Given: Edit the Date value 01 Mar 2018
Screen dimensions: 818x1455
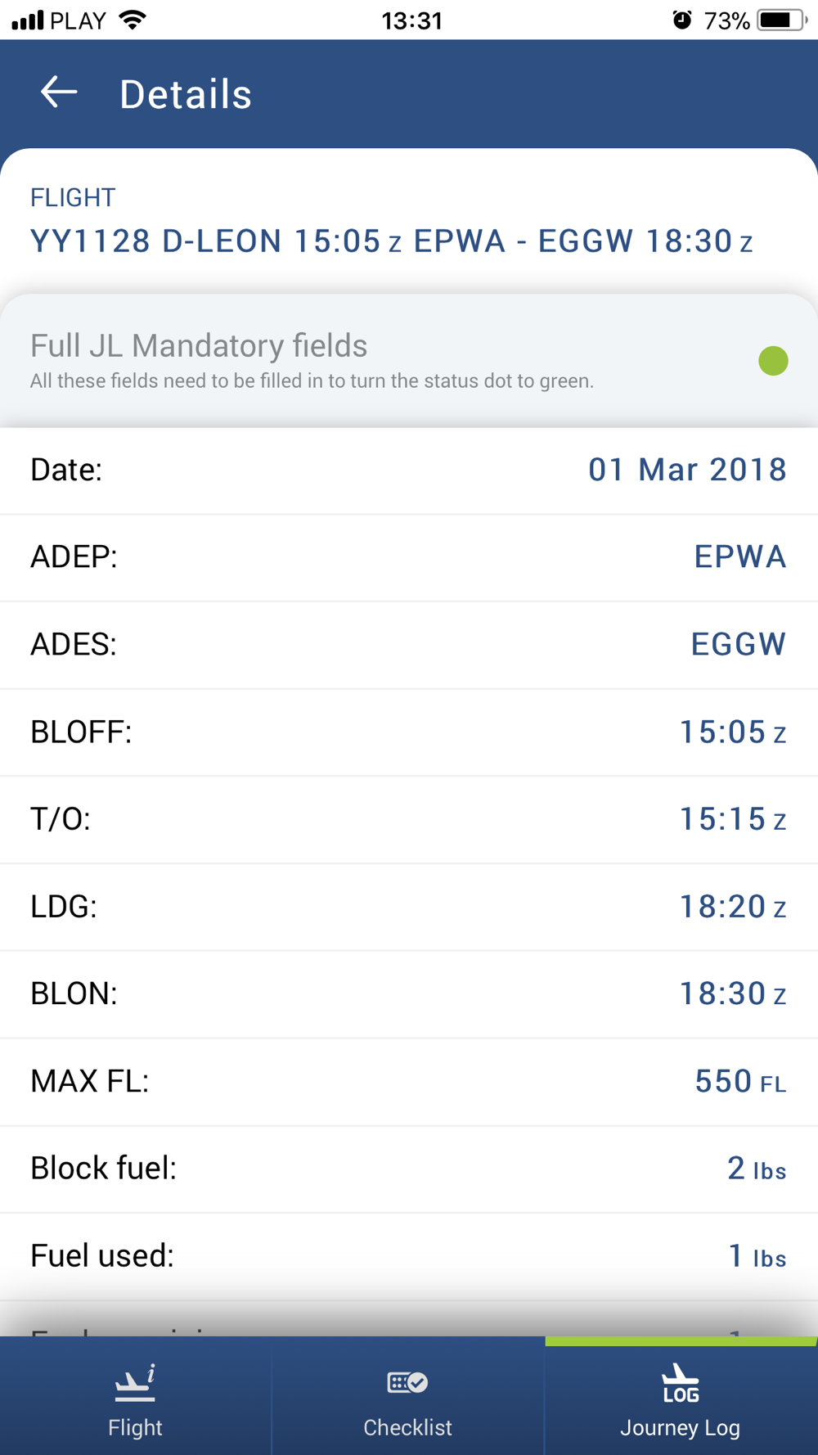Looking at the screenshot, I should click(x=687, y=470).
